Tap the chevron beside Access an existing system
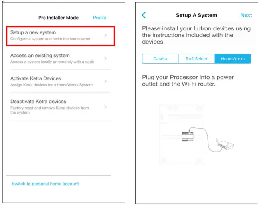This screenshot has height=210, width=263. (105, 58)
